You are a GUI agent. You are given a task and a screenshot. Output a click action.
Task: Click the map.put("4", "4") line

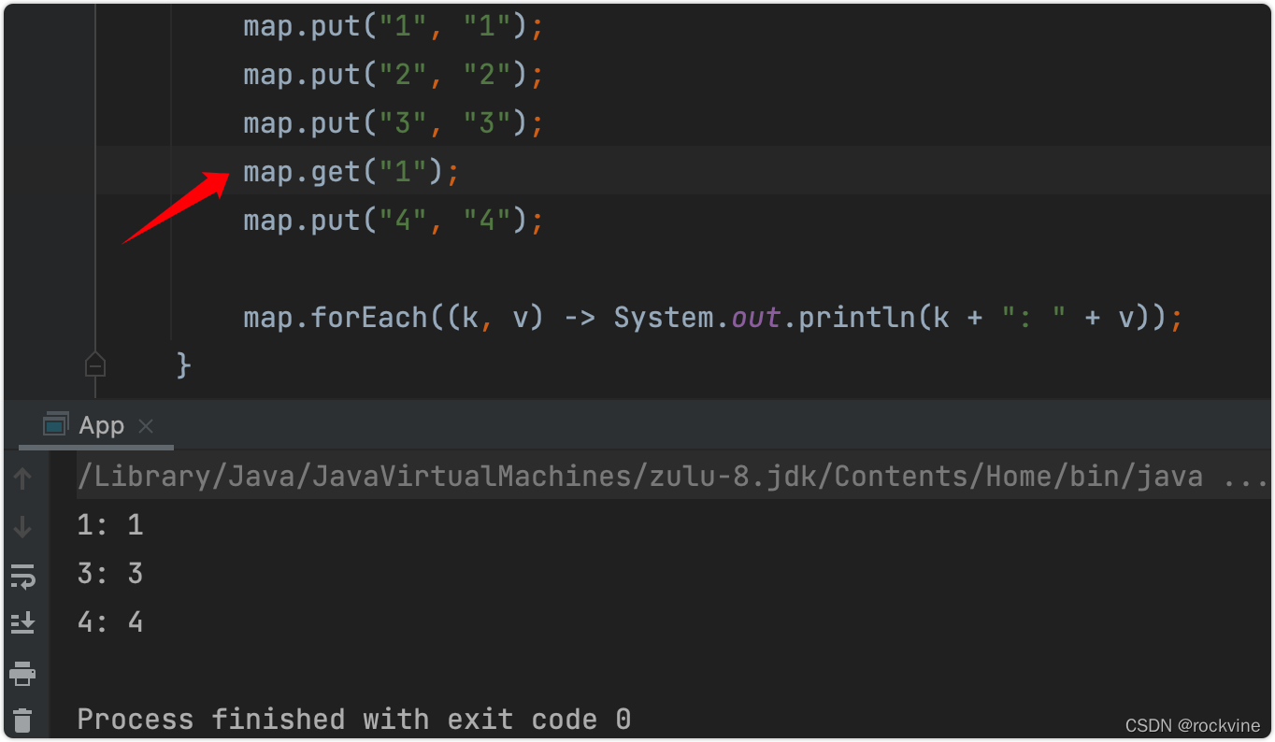[x=393, y=221]
